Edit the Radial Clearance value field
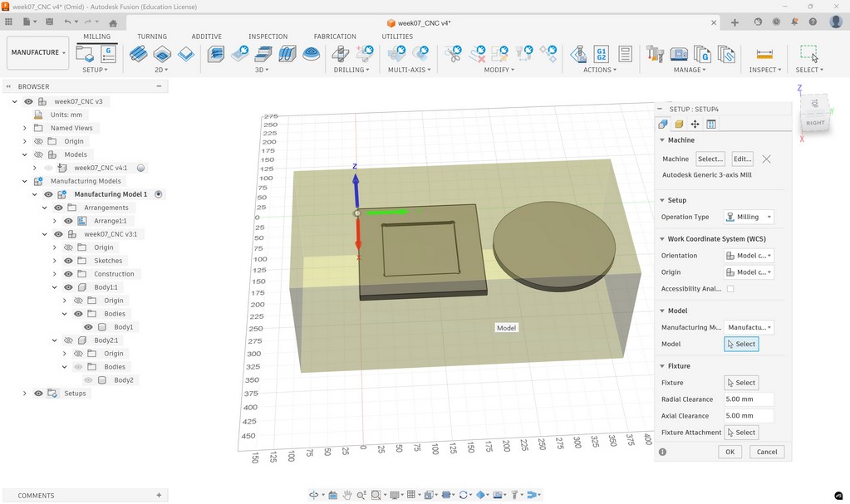The width and height of the screenshot is (850, 504). tap(746, 399)
